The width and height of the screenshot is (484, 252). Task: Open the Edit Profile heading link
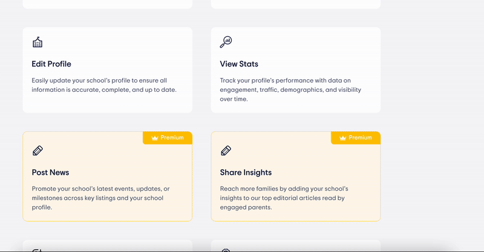tap(51, 64)
